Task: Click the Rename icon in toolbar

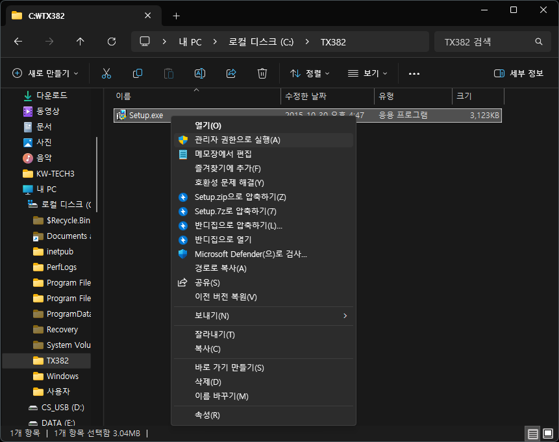Action: 200,73
